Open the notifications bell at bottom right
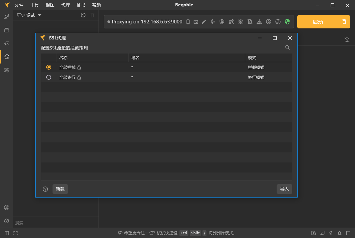Viewport: 355px width, 238px height. (x=339, y=233)
